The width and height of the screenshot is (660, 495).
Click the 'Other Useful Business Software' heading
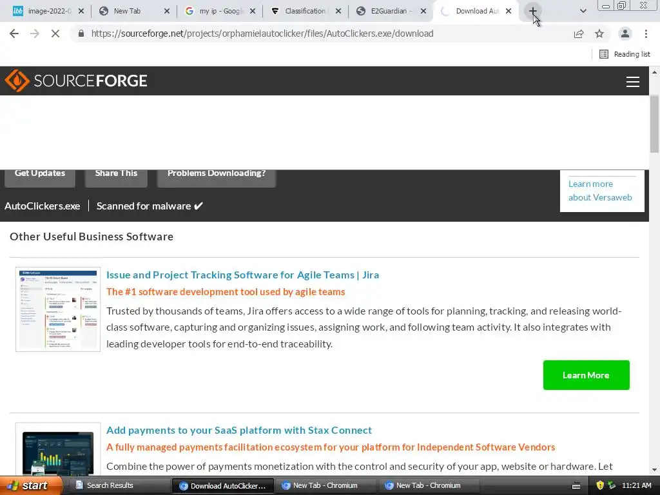(92, 237)
